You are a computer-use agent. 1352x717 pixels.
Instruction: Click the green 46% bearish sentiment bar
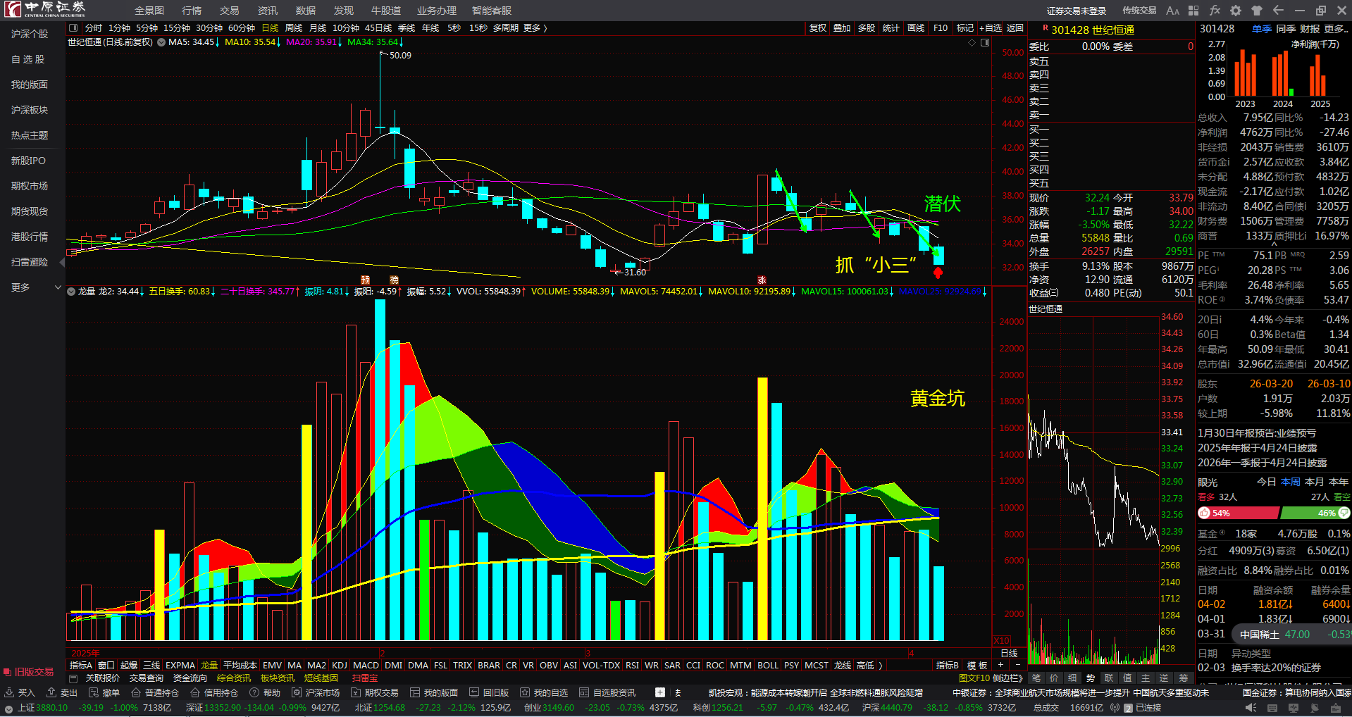pyautogui.click(x=1315, y=513)
